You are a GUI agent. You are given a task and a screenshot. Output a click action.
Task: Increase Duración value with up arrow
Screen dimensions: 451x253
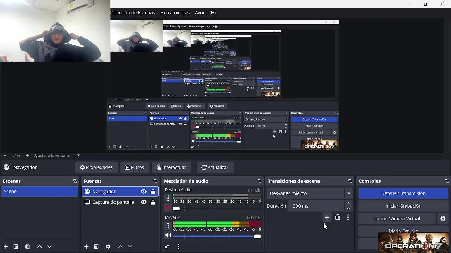tap(348, 203)
